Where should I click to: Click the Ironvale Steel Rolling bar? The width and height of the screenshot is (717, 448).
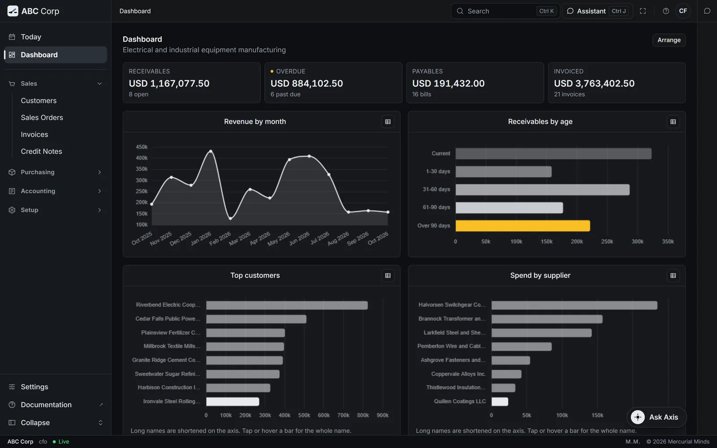[x=233, y=401]
